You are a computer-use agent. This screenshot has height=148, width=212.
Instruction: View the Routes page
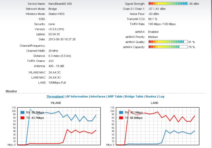point(151,96)
